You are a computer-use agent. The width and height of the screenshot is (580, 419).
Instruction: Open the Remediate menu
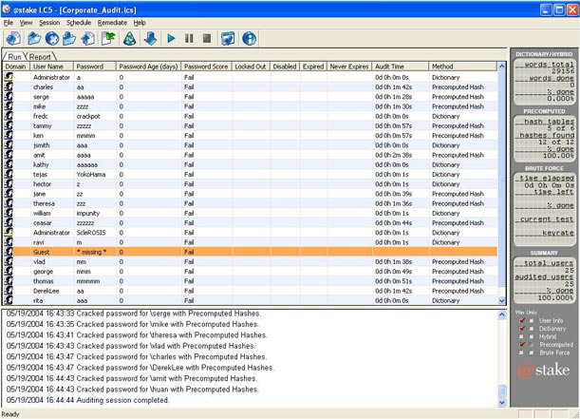pos(112,22)
